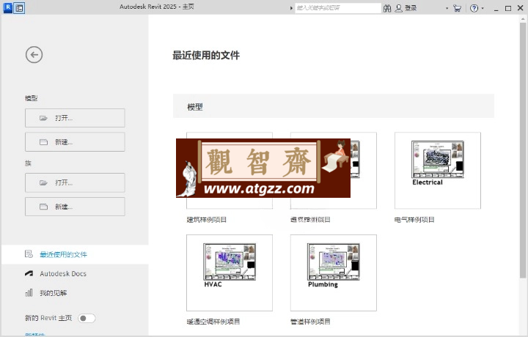Click the insights bar chart icon
Image resolution: width=528 pixels, height=337 pixels.
pyautogui.click(x=29, y=292)
